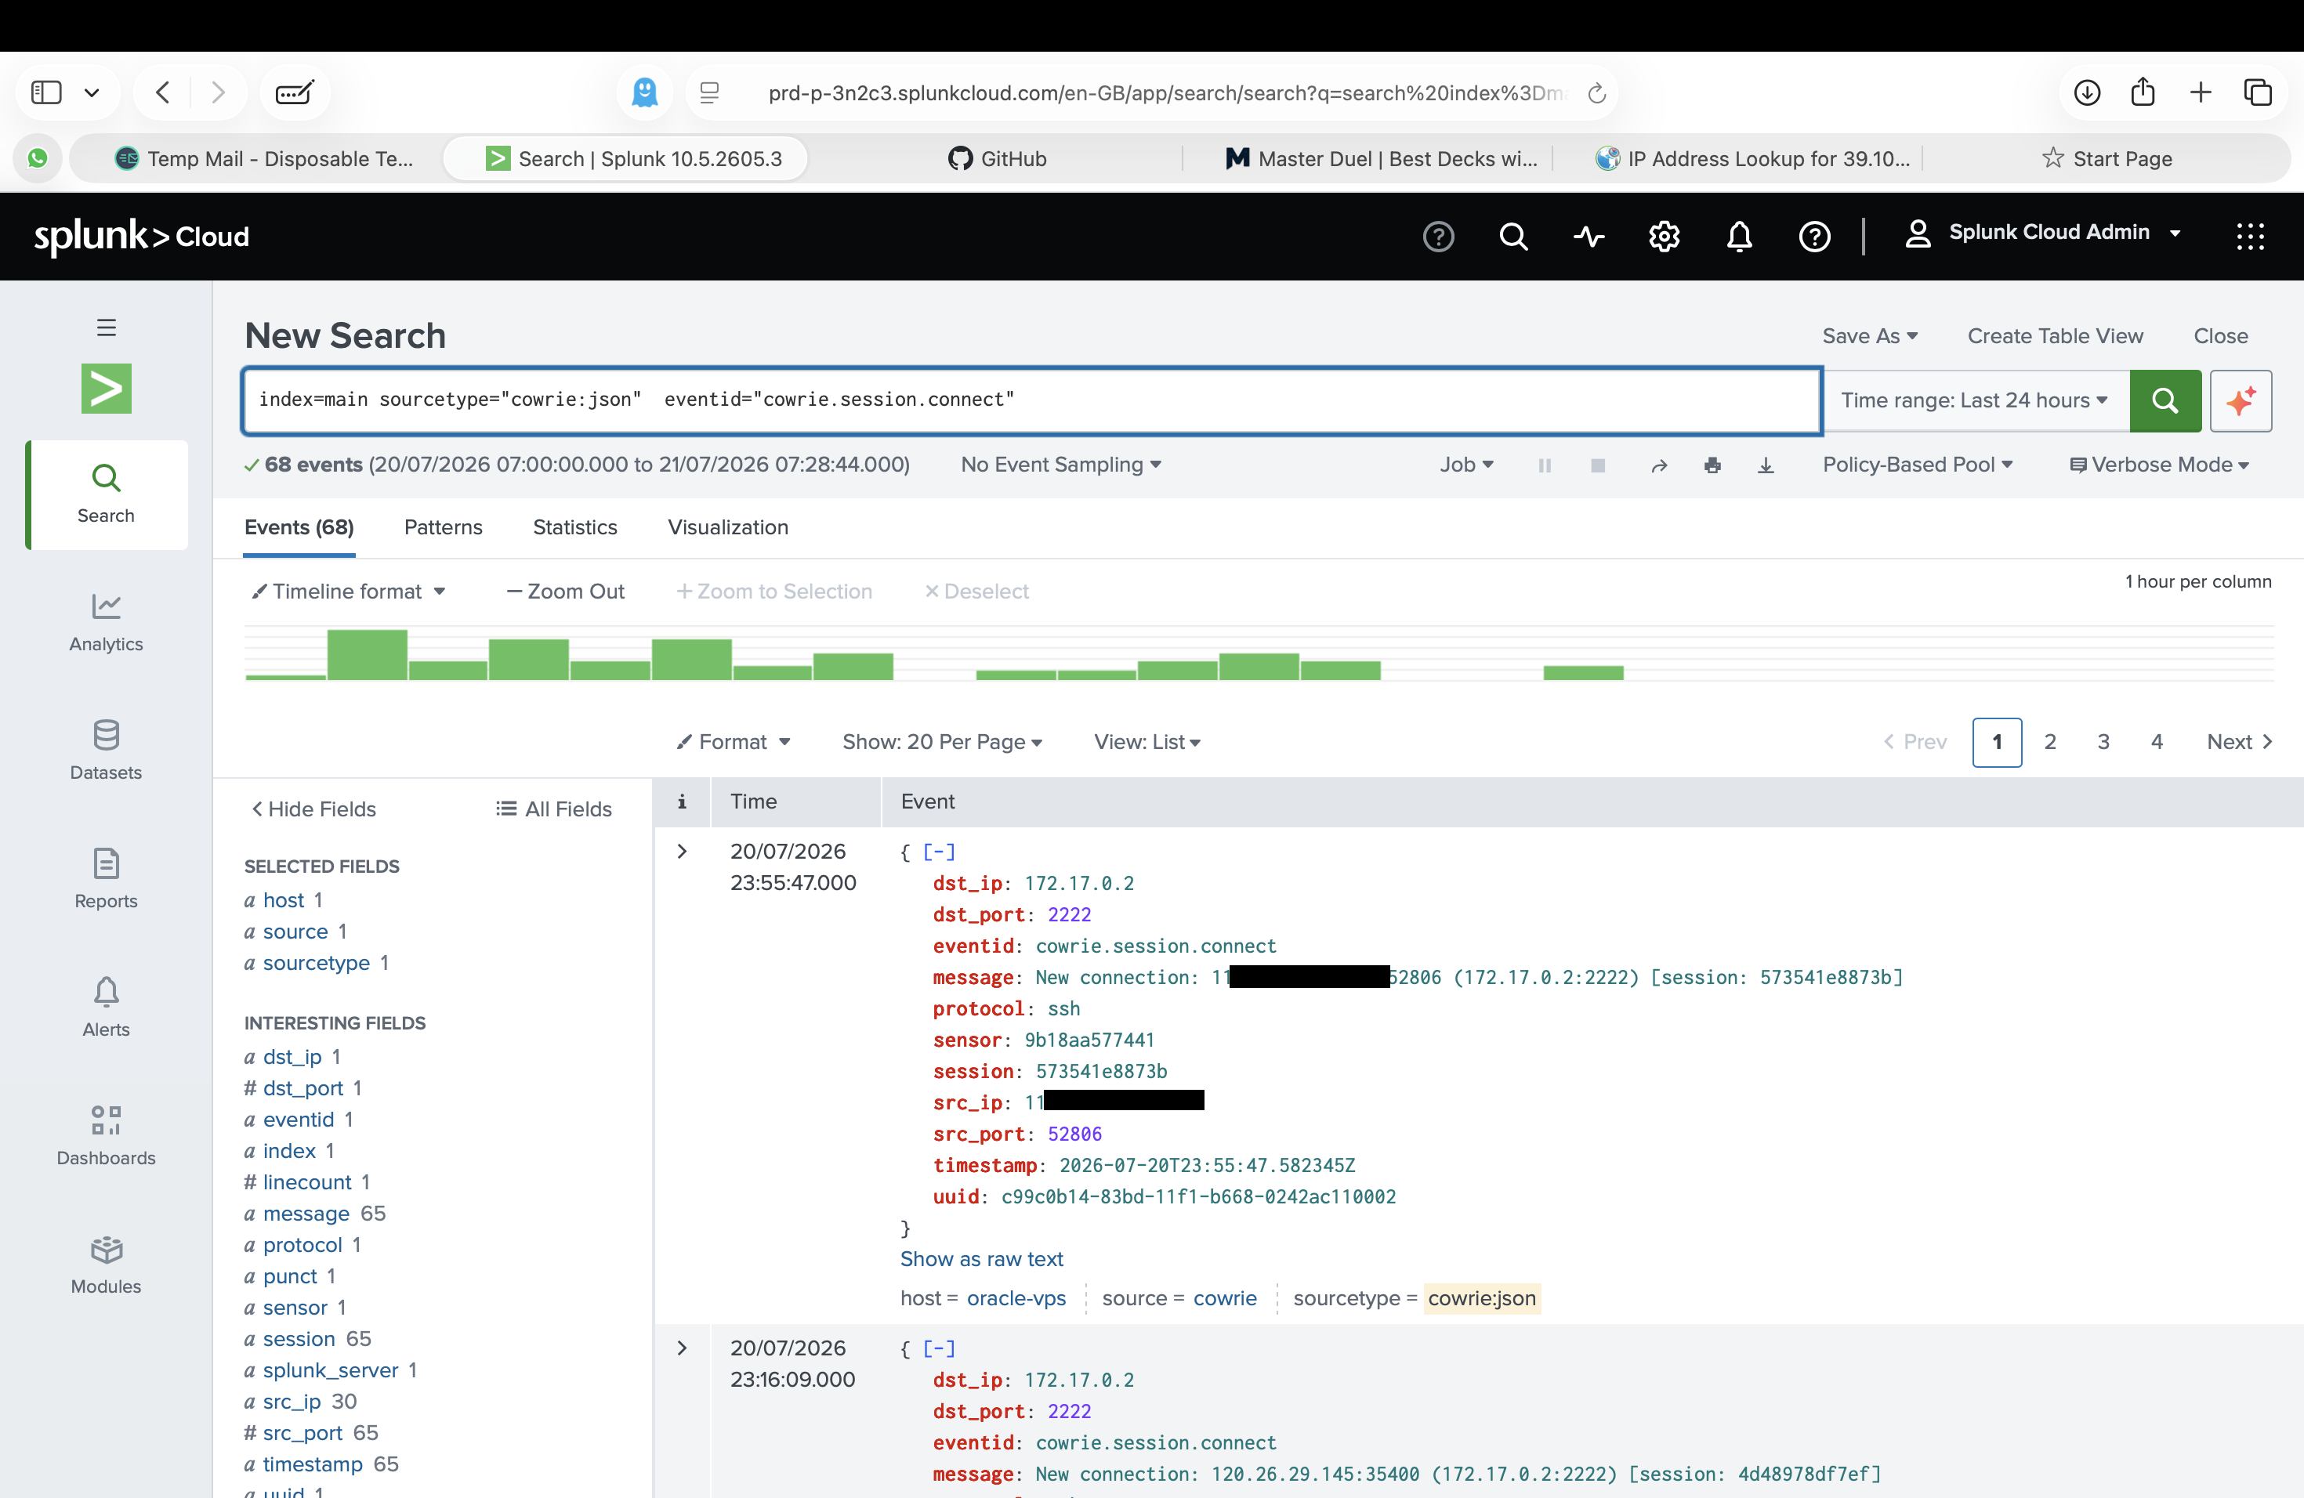Viewport: 2304px width, 1498px height.
Task: Click the header search magnifier icon
Action: pos(1513,236)
